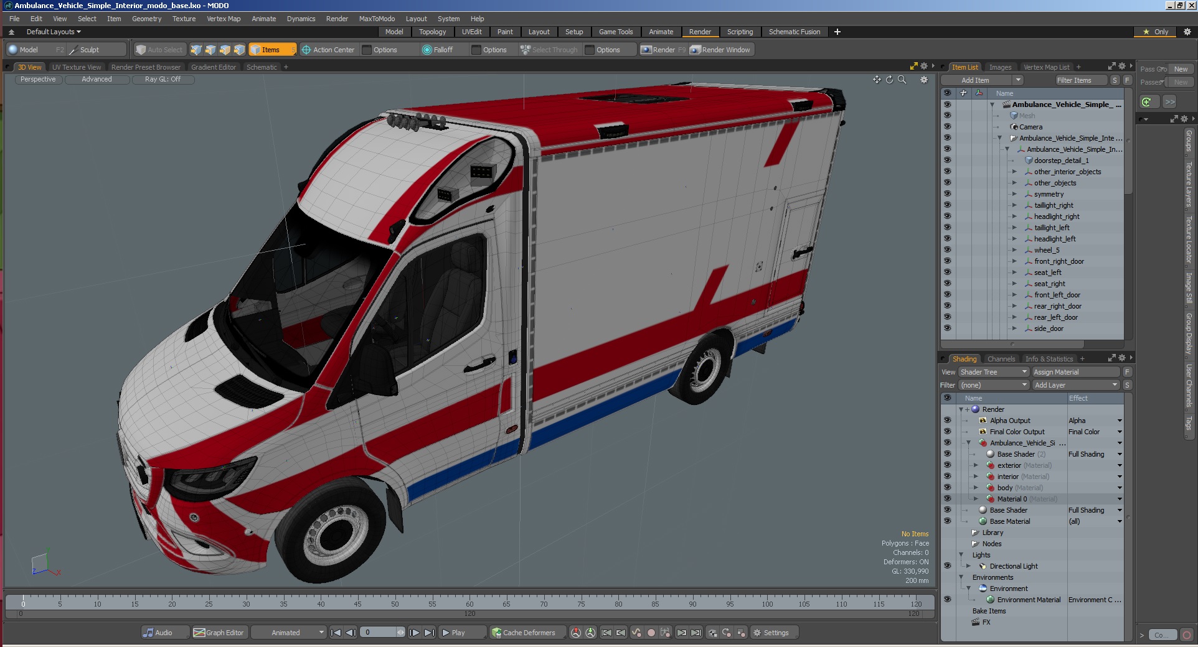1198x647 pixels.
Task: Open the Vertex Map menu
Action: tap(224, 19)
